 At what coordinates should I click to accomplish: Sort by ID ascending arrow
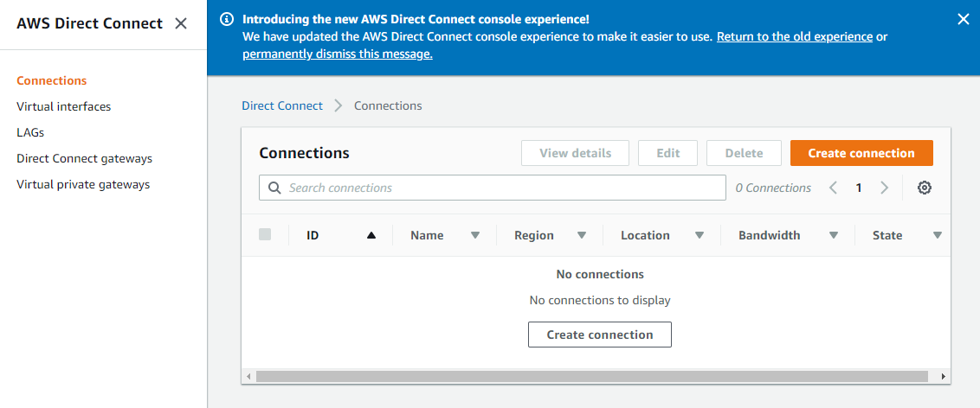tap(371, 235)
